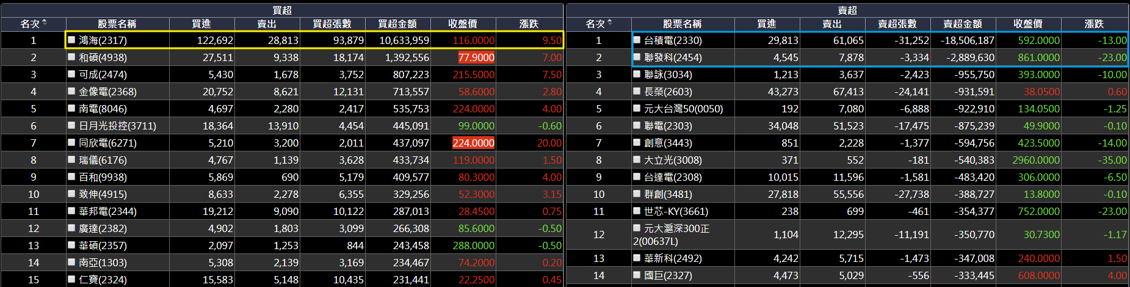The image size is (1130, 287).
Task: Click closing price 2960.0000 for 大立光
Action: pos(1036,160)
